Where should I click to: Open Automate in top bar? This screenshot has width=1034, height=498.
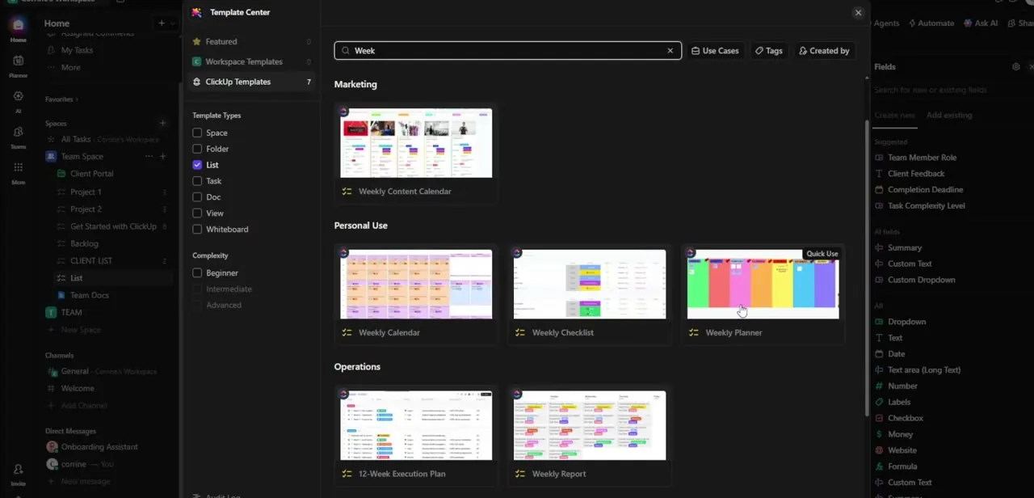930,23
